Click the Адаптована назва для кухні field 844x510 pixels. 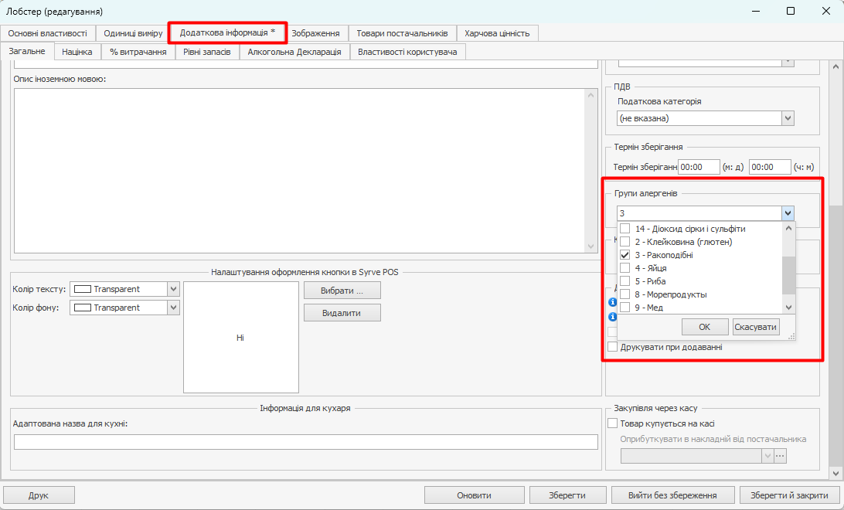[x=305, y=442]
